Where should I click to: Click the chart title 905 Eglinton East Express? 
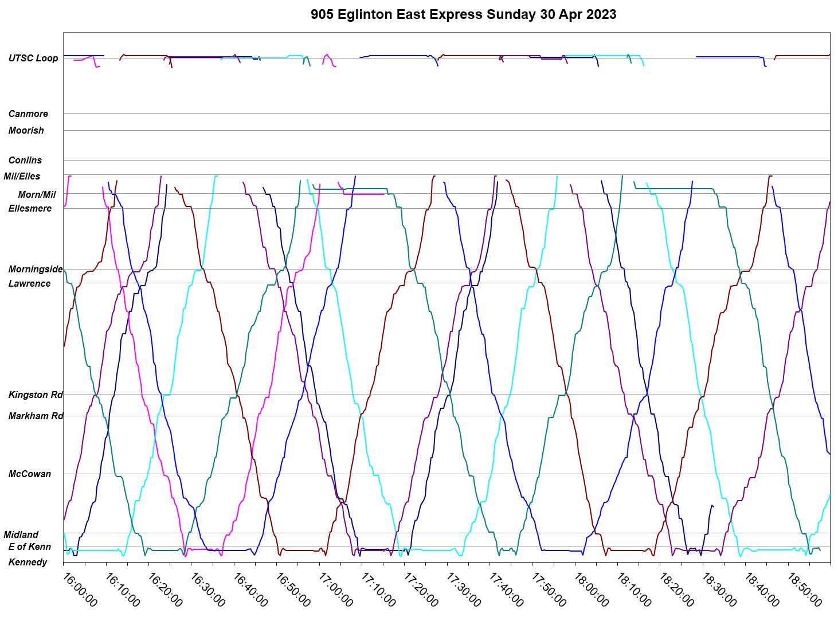coord(463,14)
